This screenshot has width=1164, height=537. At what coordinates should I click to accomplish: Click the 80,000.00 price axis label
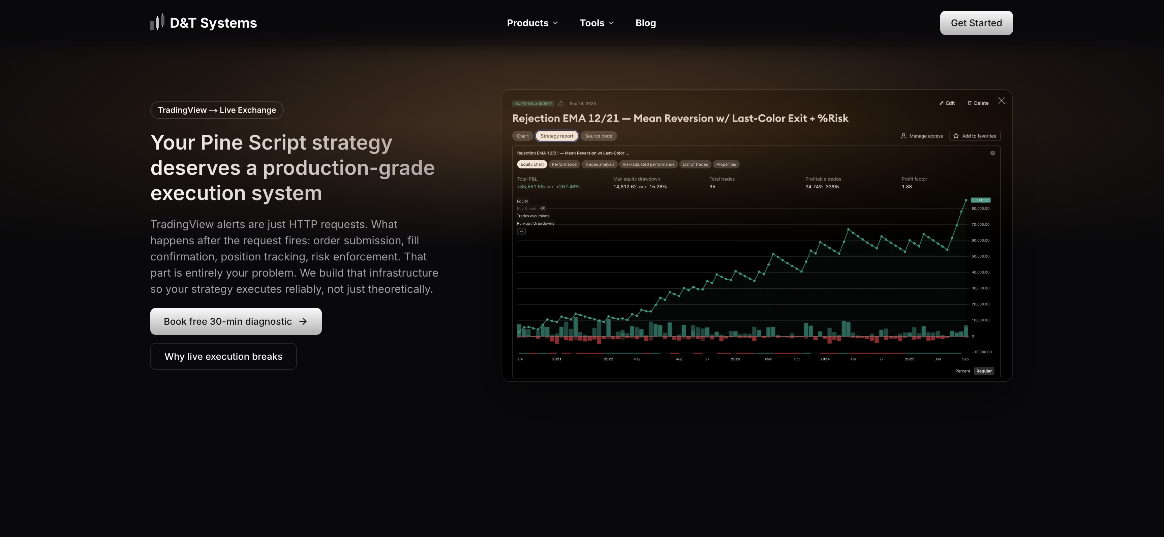coord(981,209)
